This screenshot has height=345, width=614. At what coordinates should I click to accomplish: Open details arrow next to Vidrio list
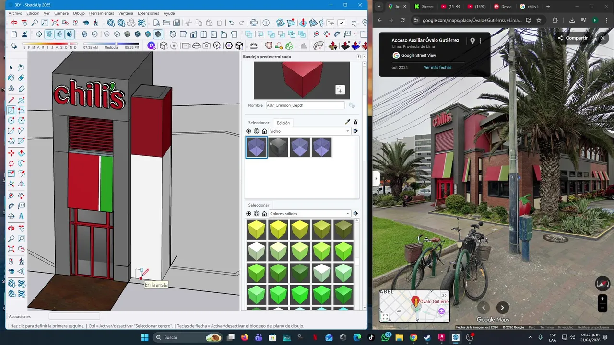click(x=355, y=131)
